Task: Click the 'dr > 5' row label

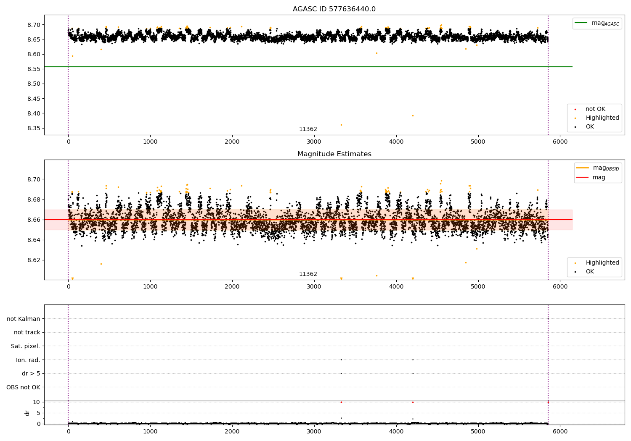Action: tap(31, 373)
